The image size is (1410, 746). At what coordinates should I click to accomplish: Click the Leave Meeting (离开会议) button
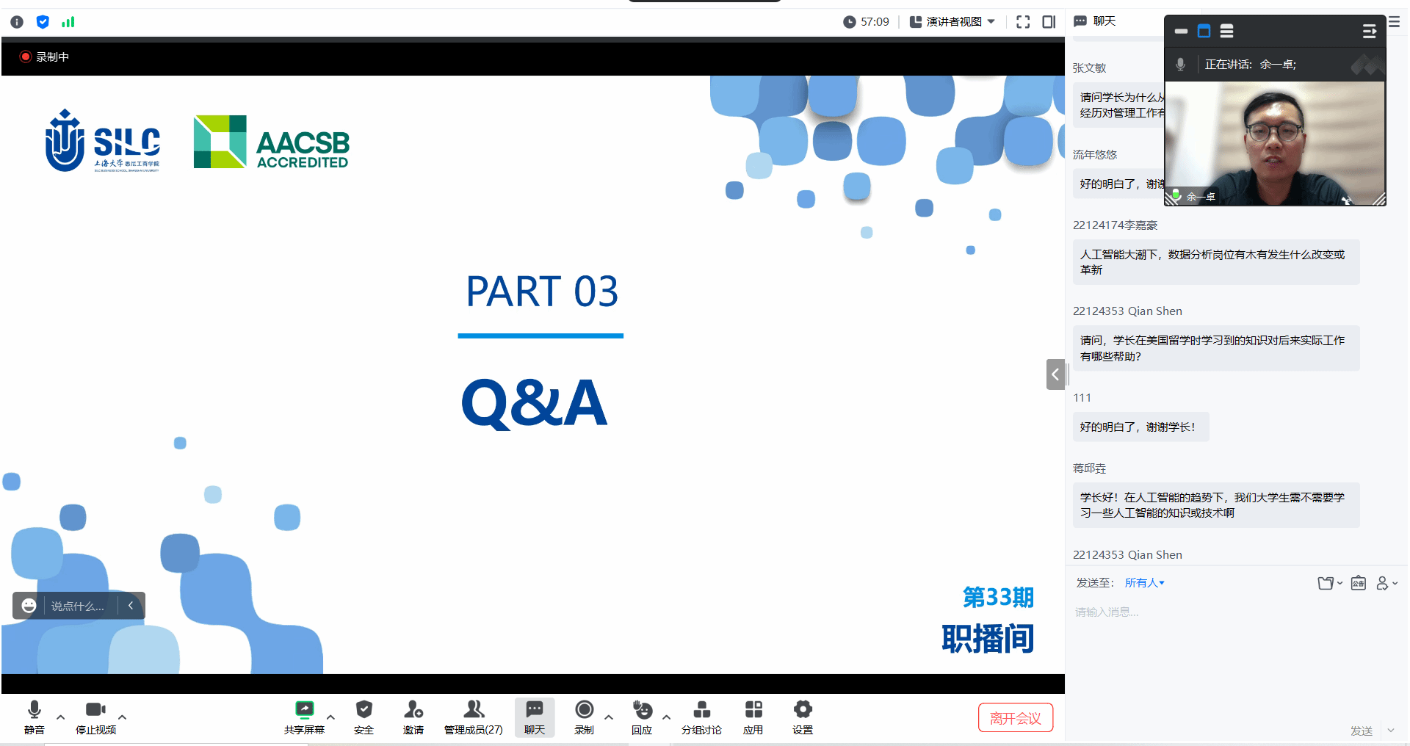[x=1015, y=718]
